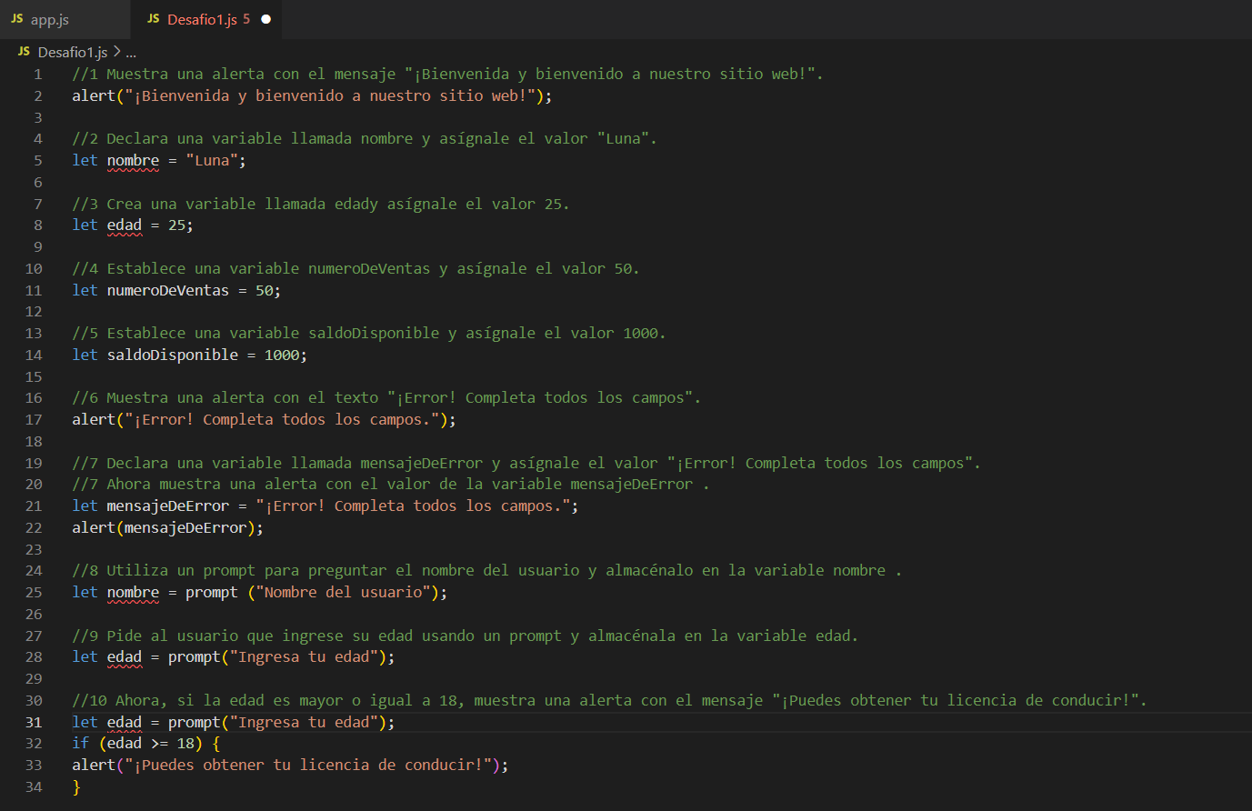Click line number 34 in the gutter

34,787
